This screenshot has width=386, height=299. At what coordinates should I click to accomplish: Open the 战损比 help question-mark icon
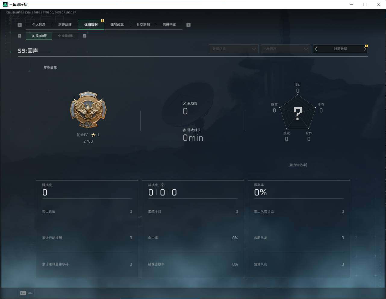coord(163,185)
